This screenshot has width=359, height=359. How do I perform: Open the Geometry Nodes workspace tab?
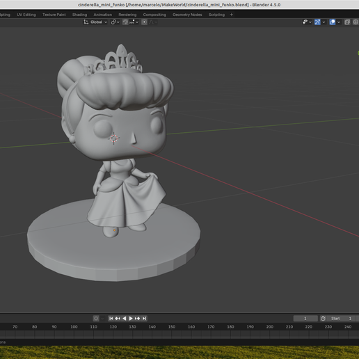(187, 15)
